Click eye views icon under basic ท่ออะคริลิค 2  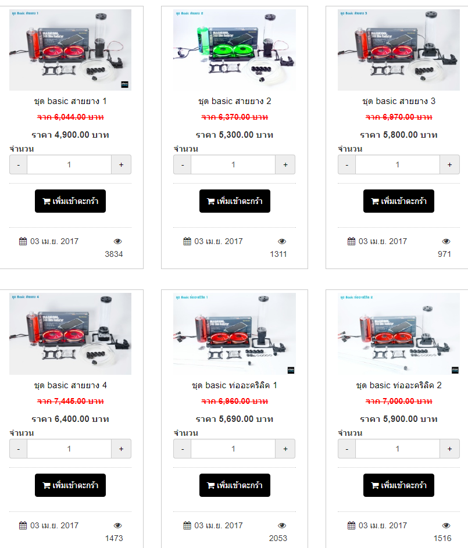446,526
